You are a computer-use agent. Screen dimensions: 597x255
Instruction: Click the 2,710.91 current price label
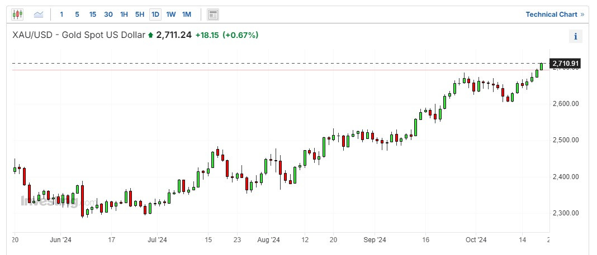566,63
